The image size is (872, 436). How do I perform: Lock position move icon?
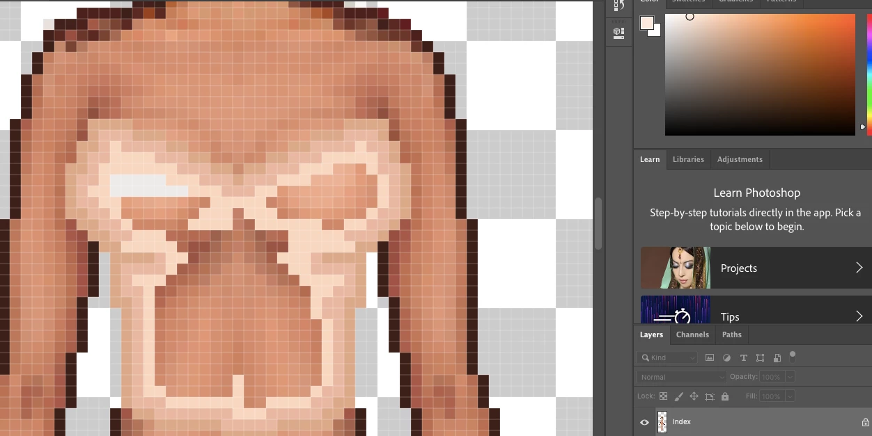coord(694,396)
